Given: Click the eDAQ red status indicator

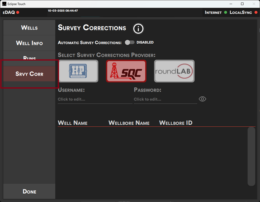Looking at the screenshot, I should 18,12.
